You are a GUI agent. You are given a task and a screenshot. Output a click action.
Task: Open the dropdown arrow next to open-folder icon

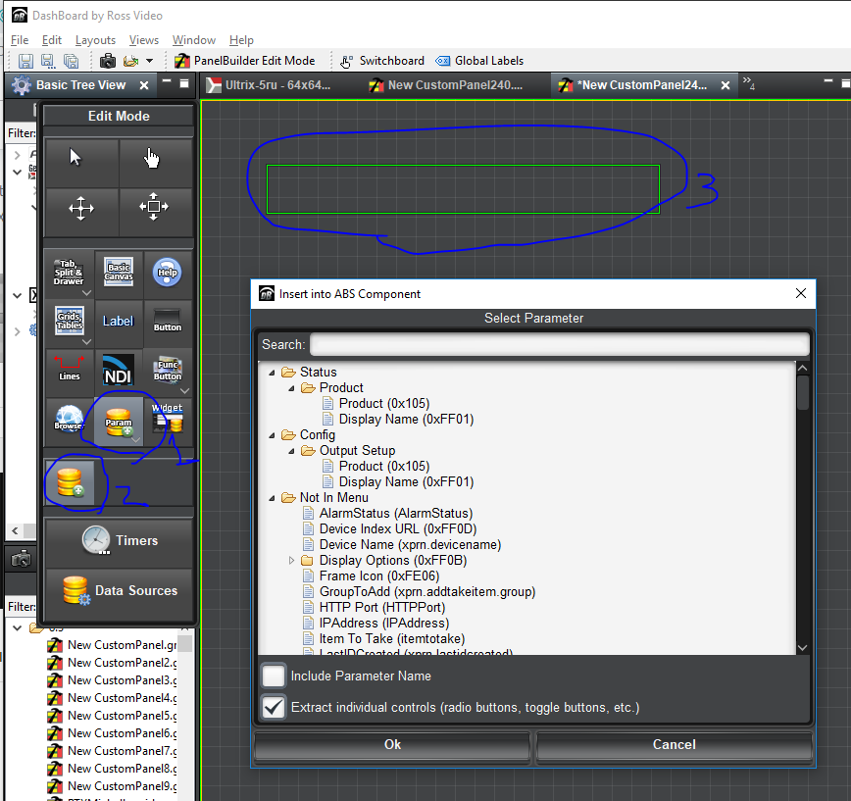149,61
